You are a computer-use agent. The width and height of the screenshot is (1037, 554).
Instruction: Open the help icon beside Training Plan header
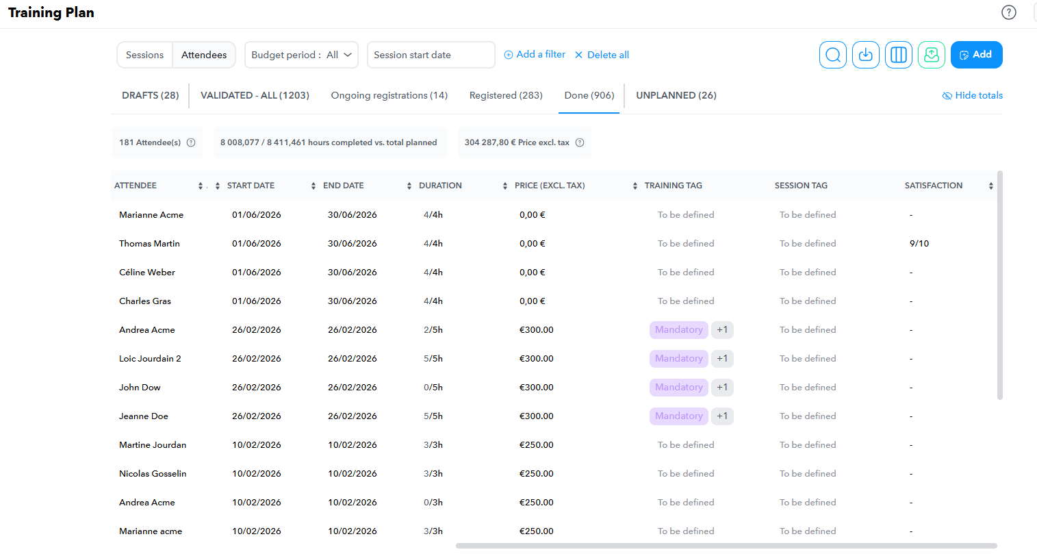tap(1008, 12)
